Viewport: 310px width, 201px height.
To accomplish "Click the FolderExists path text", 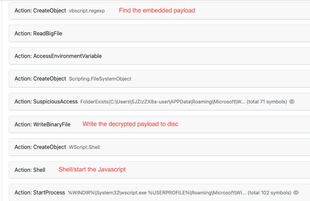I will pos(163,102).
